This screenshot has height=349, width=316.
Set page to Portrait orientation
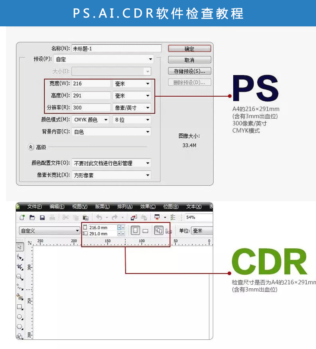click(135, 230)
